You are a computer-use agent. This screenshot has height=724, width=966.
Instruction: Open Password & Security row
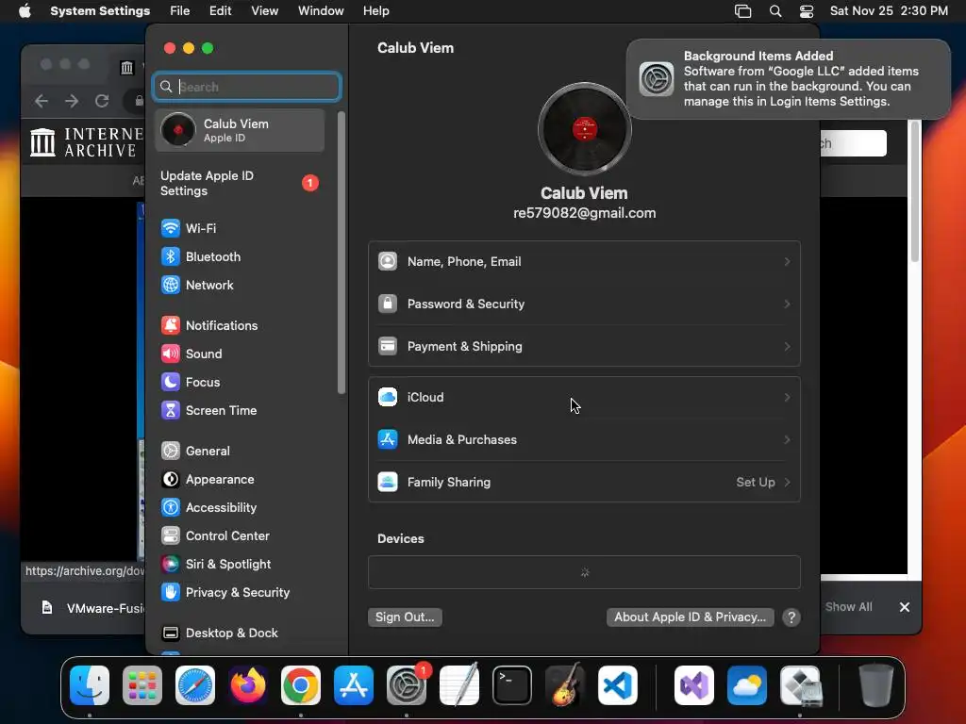584,304
